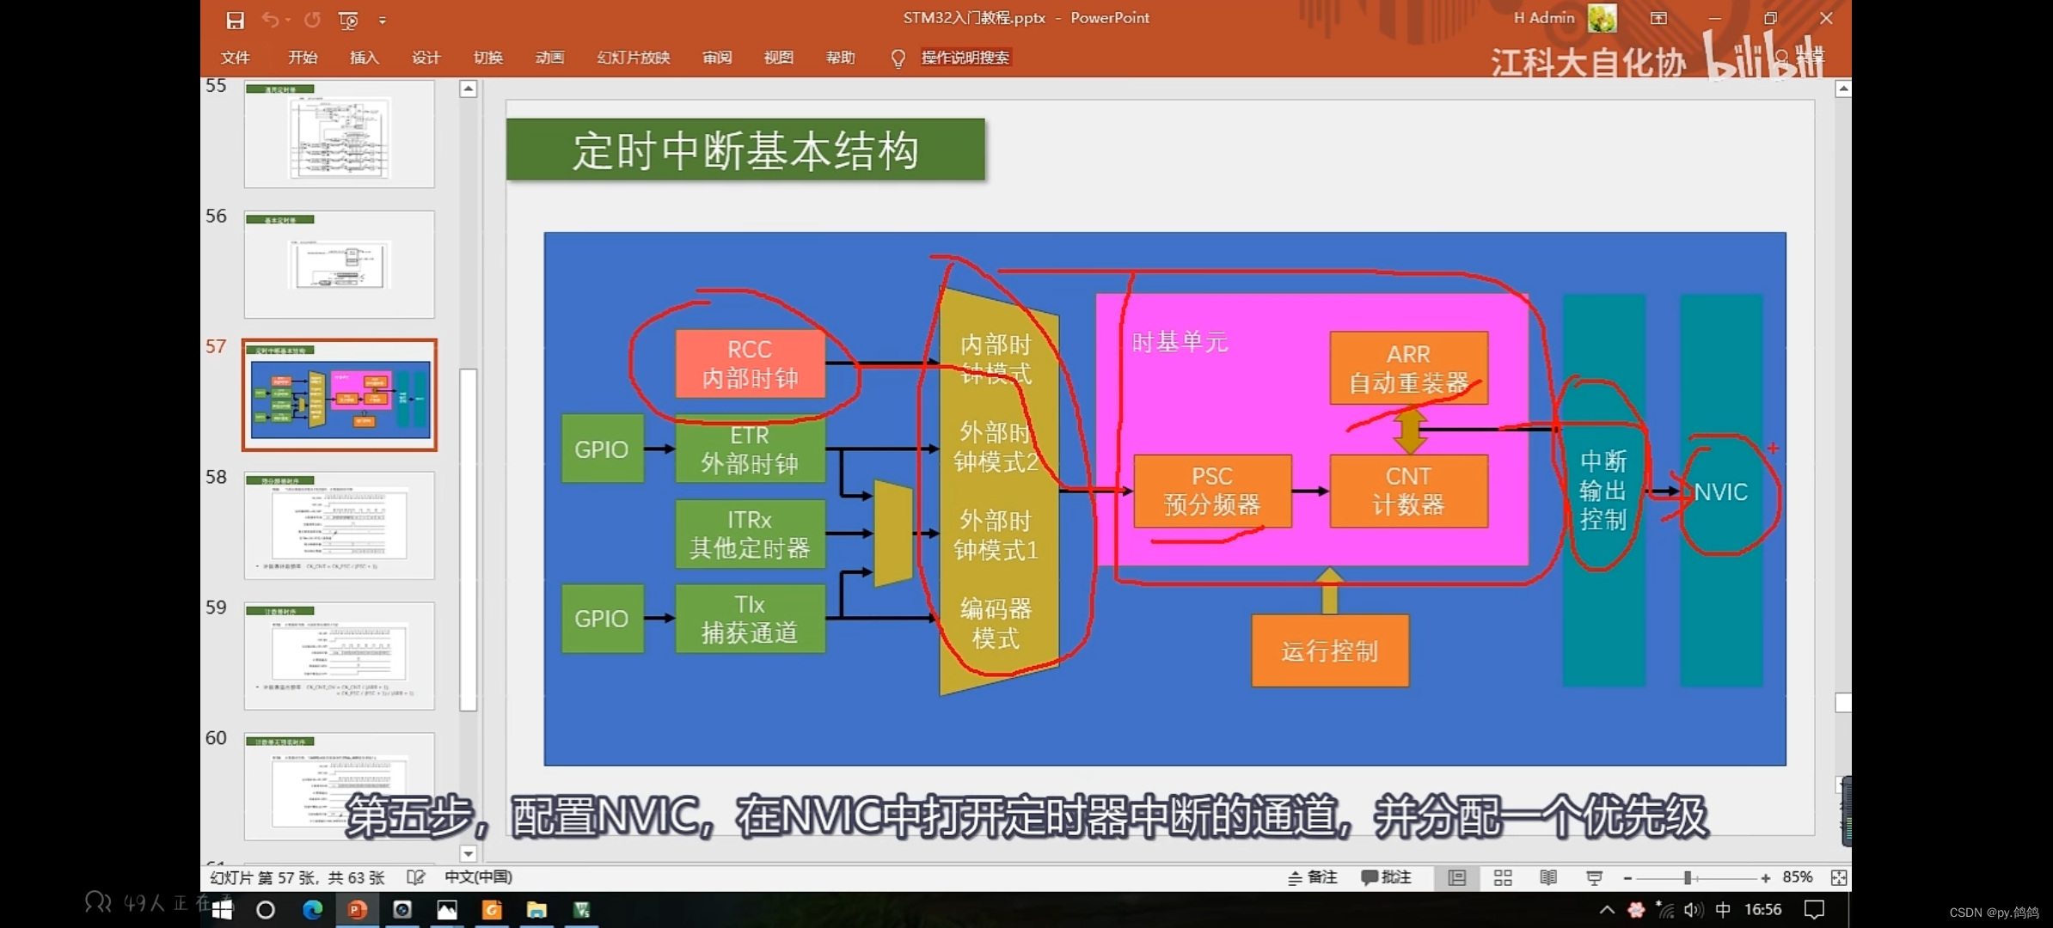
Task: Select the CNT 计数器 box
Action: click(1408, 491)
